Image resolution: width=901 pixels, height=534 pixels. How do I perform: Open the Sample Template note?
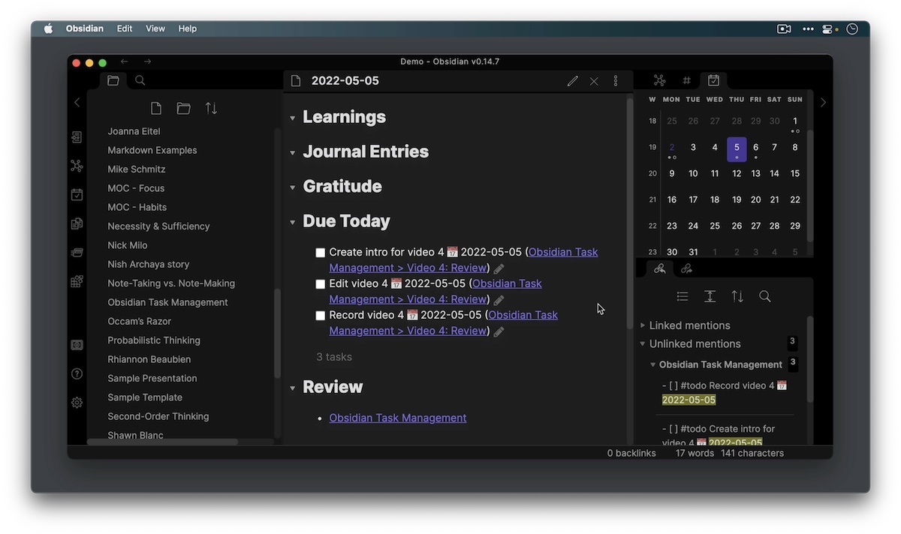tap(145, 397)
